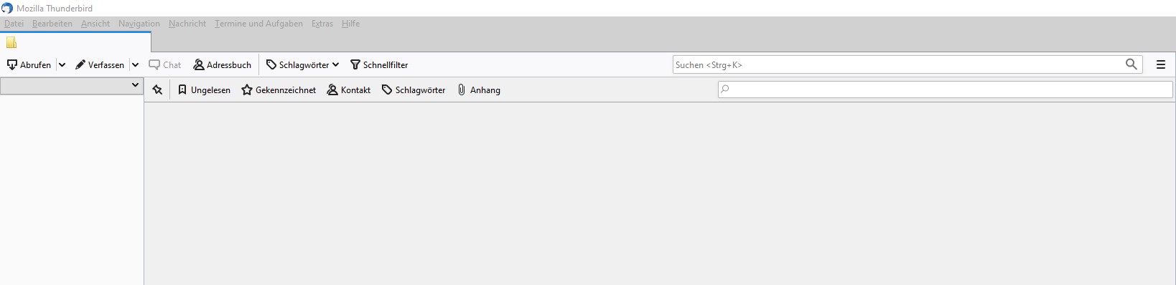
Task: Toggle the pin filter bar icon
Action: click(157, 90)
